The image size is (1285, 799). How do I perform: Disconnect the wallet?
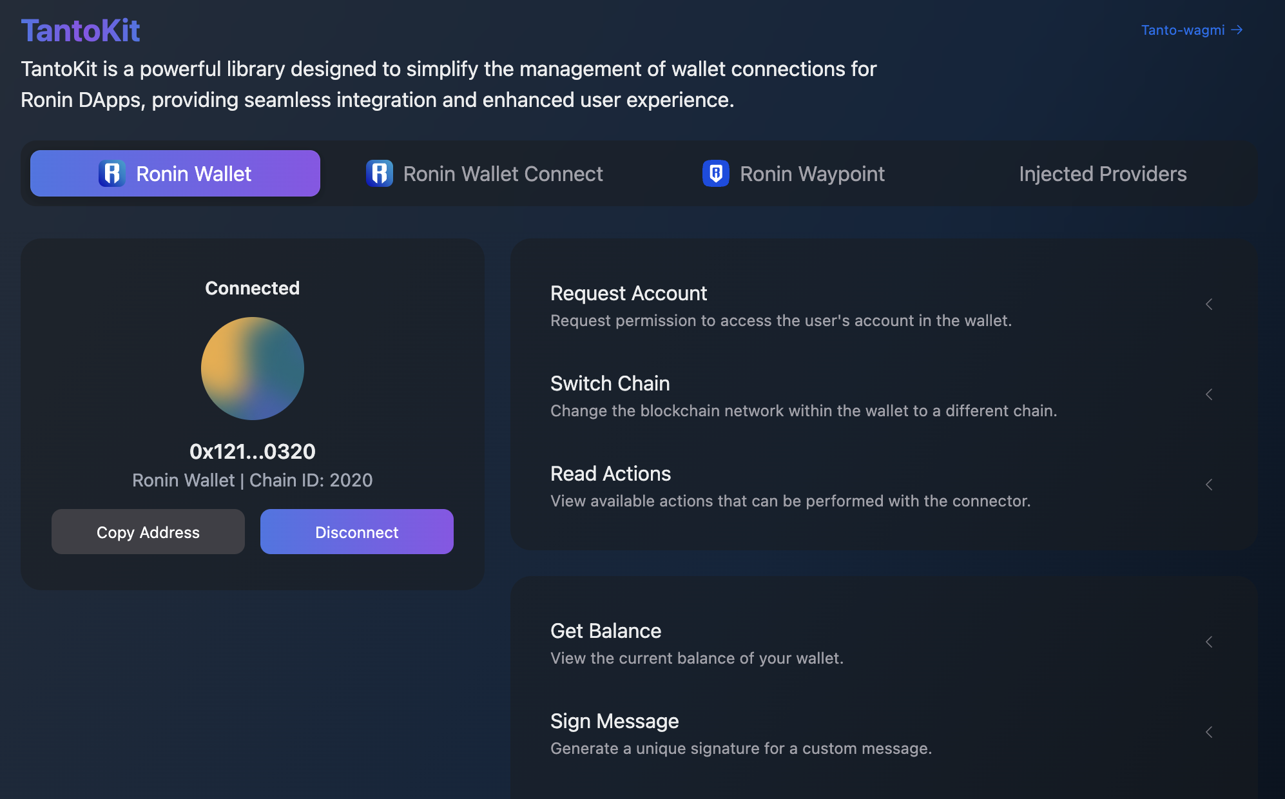(357, 532)
